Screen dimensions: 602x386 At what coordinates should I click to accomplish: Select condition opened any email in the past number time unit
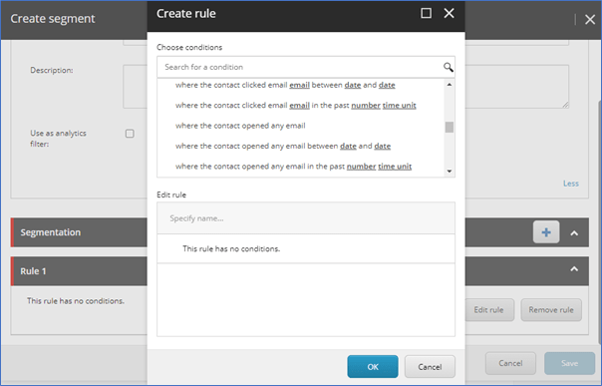(293, 167)
